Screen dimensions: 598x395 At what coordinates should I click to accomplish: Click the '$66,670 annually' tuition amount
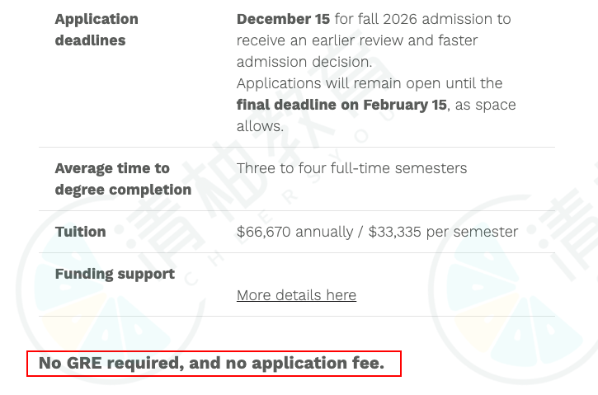coord(294,232)
